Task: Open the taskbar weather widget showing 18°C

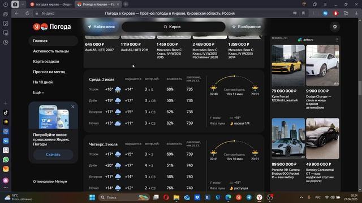Action: tap(18, 197)
